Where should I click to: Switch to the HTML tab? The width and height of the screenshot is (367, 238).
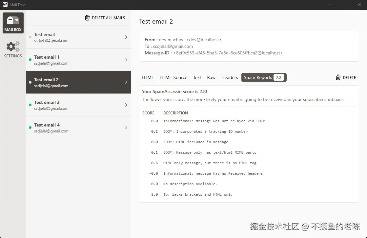tap(148, 77)
